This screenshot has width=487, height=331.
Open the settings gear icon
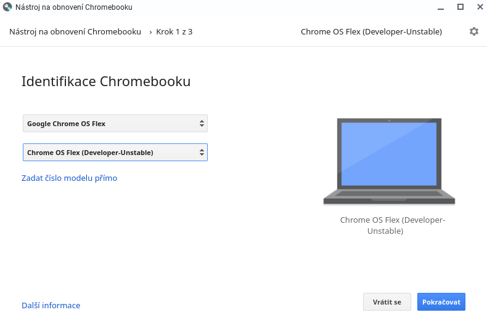pyautogui.click(x=473, y=31)
